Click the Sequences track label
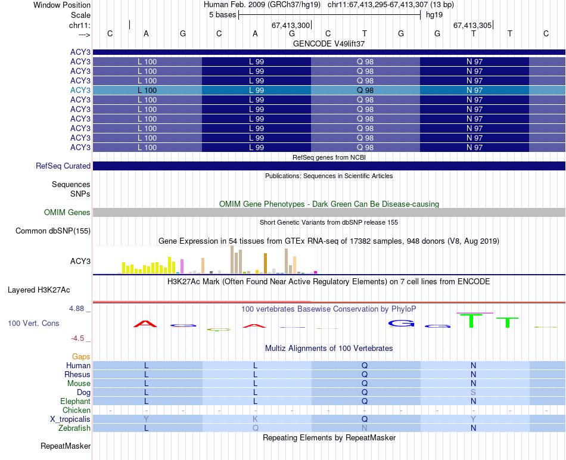Screen dimensions: 566x460 click(71, 185)
